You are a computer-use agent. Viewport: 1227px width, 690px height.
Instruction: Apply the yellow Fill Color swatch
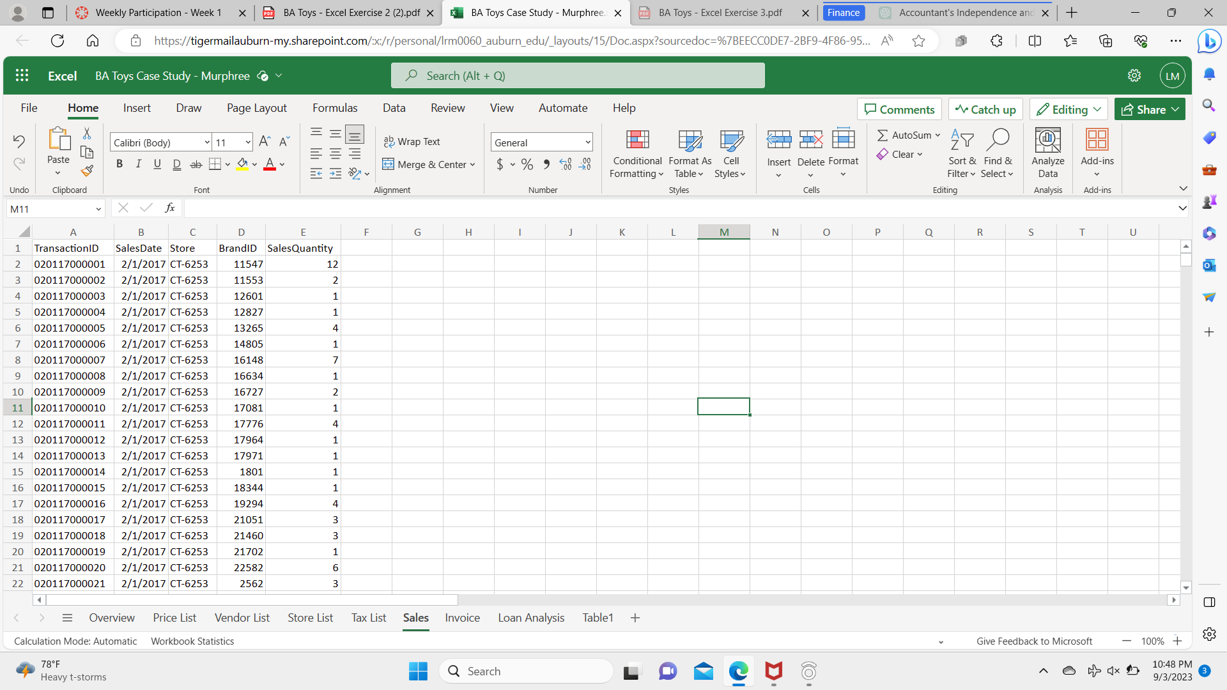(x=242, y=165)
